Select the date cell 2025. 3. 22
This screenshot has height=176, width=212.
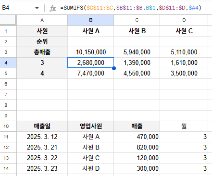(42, 158)
